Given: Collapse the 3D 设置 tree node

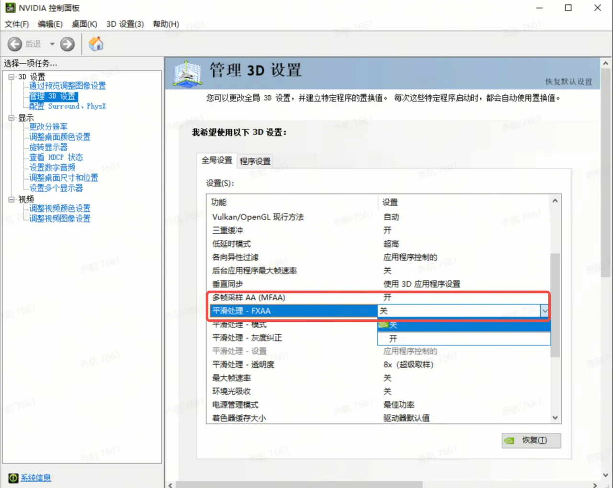Looking at the screenshot, I should pyautogui.click(x=11, y=77).
